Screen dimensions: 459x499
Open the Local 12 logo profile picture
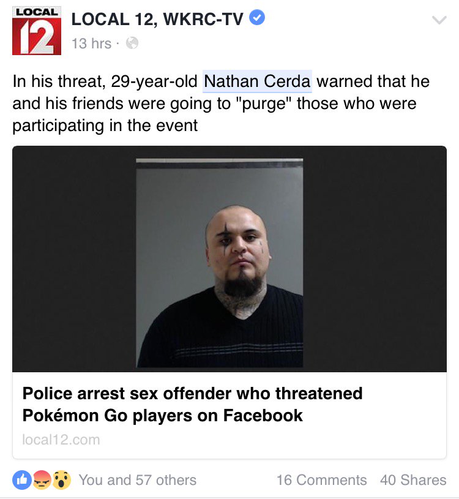37,31
